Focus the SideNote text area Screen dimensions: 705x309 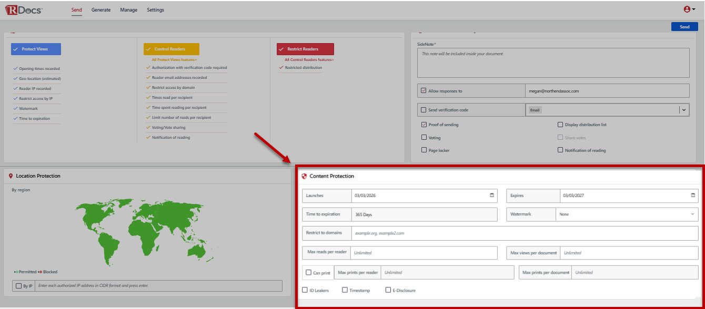point(553,63)
